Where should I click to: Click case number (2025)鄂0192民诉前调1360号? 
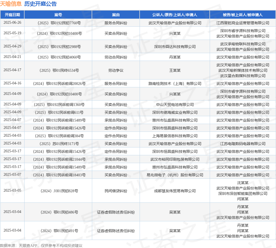(x=59, y=105)
